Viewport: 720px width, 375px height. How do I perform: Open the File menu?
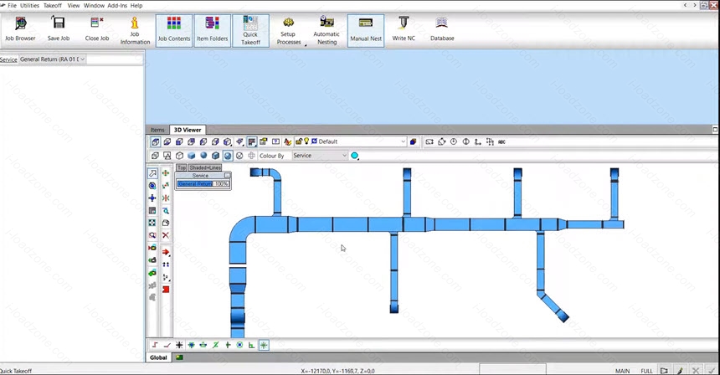tap(12, 6)
